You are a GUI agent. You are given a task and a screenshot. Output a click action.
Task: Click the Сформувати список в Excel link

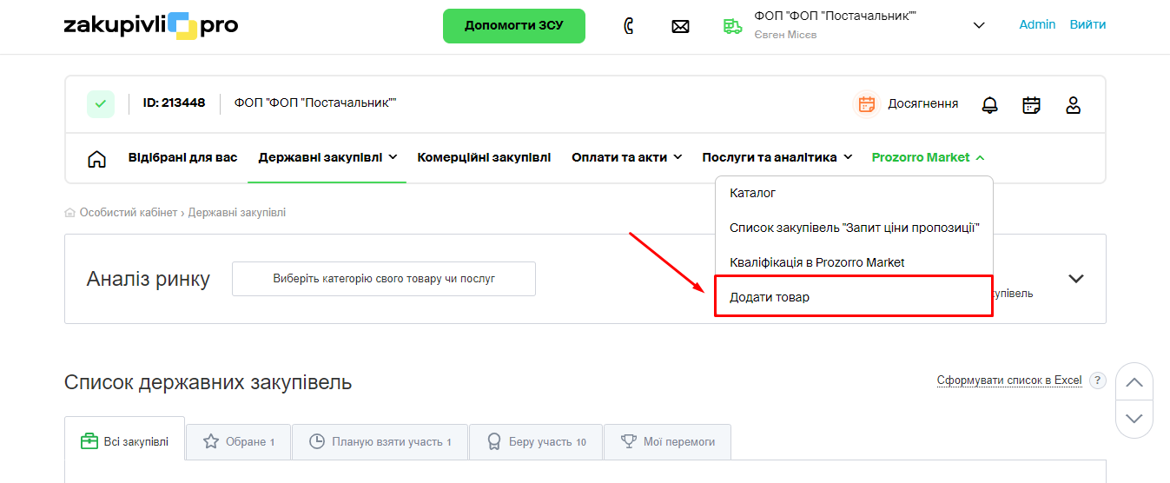coord(1008,380)
